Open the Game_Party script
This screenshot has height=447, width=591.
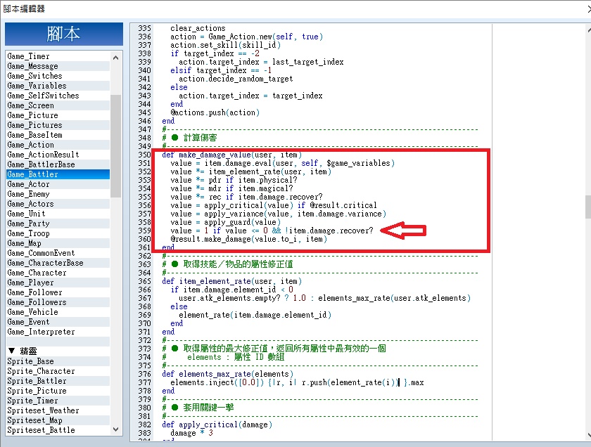point(58,223)
